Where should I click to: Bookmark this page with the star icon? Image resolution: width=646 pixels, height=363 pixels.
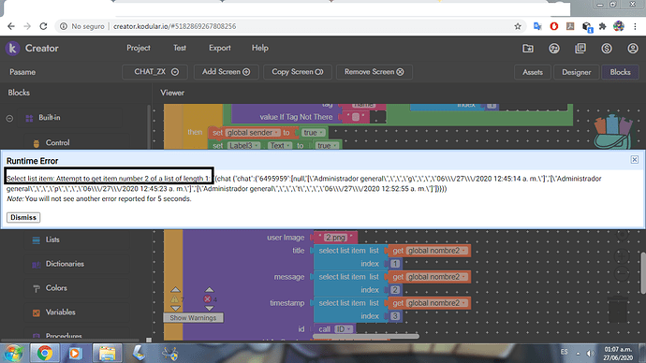point(518,26)
